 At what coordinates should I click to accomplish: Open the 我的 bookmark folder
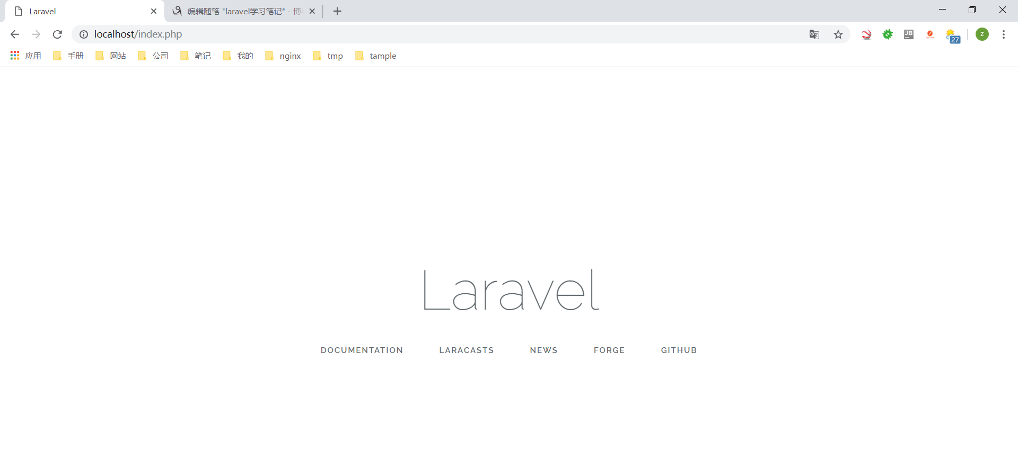(238, 56)
